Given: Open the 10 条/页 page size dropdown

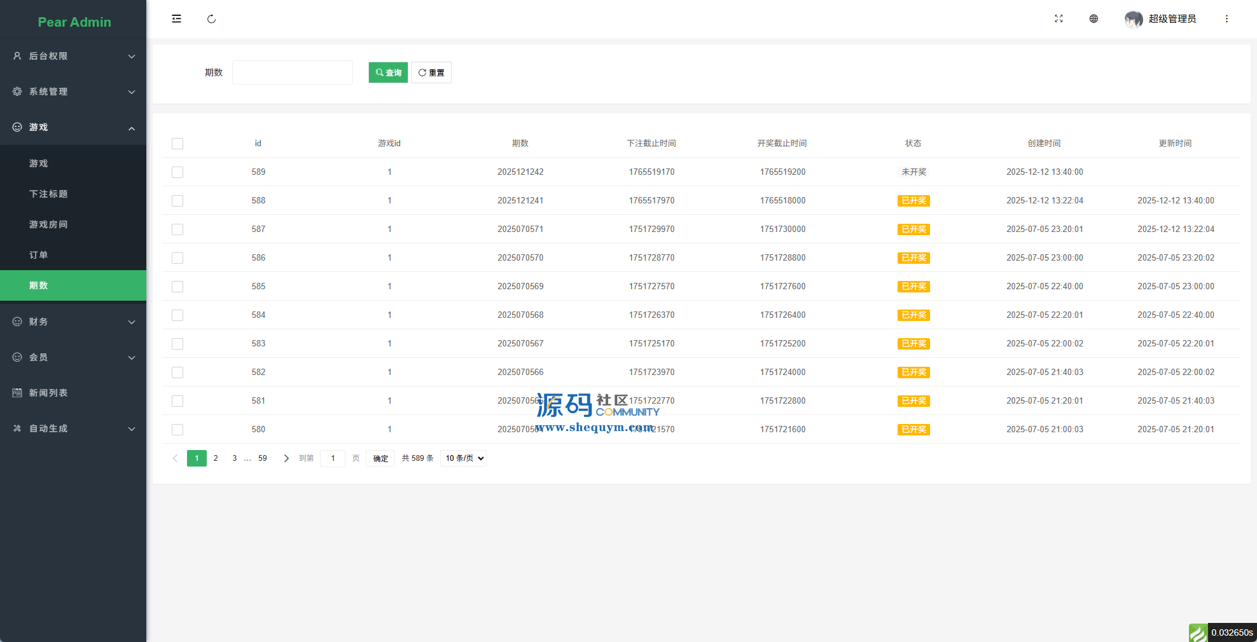Looking at the screenshot, I should point(463,458).
